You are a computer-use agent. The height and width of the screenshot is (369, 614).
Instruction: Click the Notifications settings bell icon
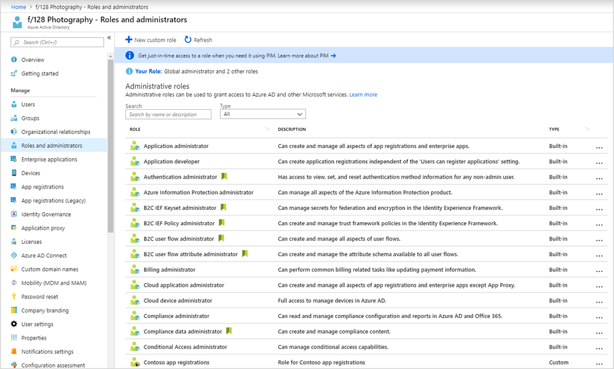(x=14, y=351)
